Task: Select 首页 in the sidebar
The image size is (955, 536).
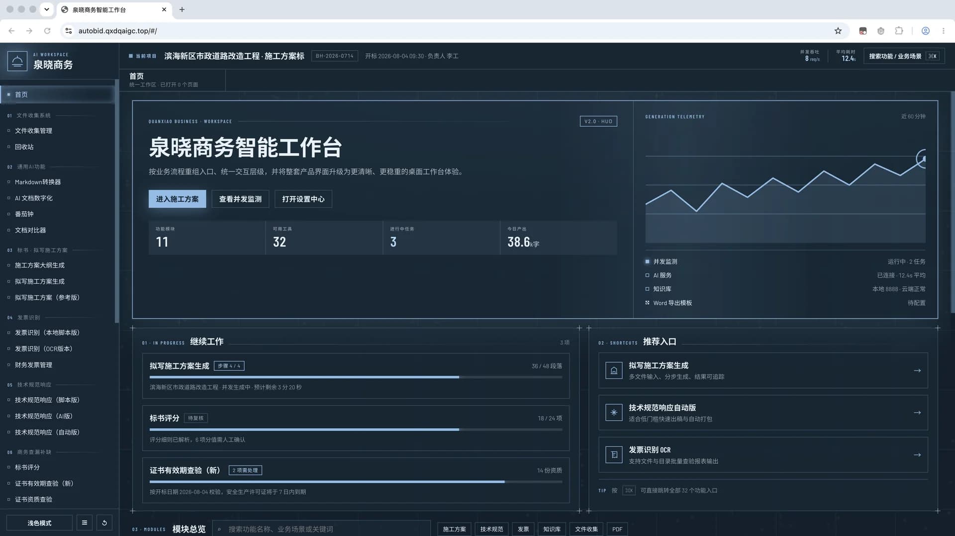Action: pyautogui.click(x=58, y=94)
